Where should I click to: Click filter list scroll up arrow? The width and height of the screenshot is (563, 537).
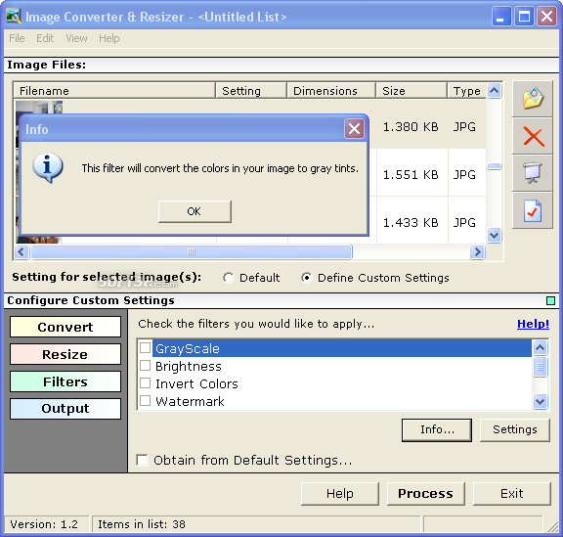(x=540, y=347)
